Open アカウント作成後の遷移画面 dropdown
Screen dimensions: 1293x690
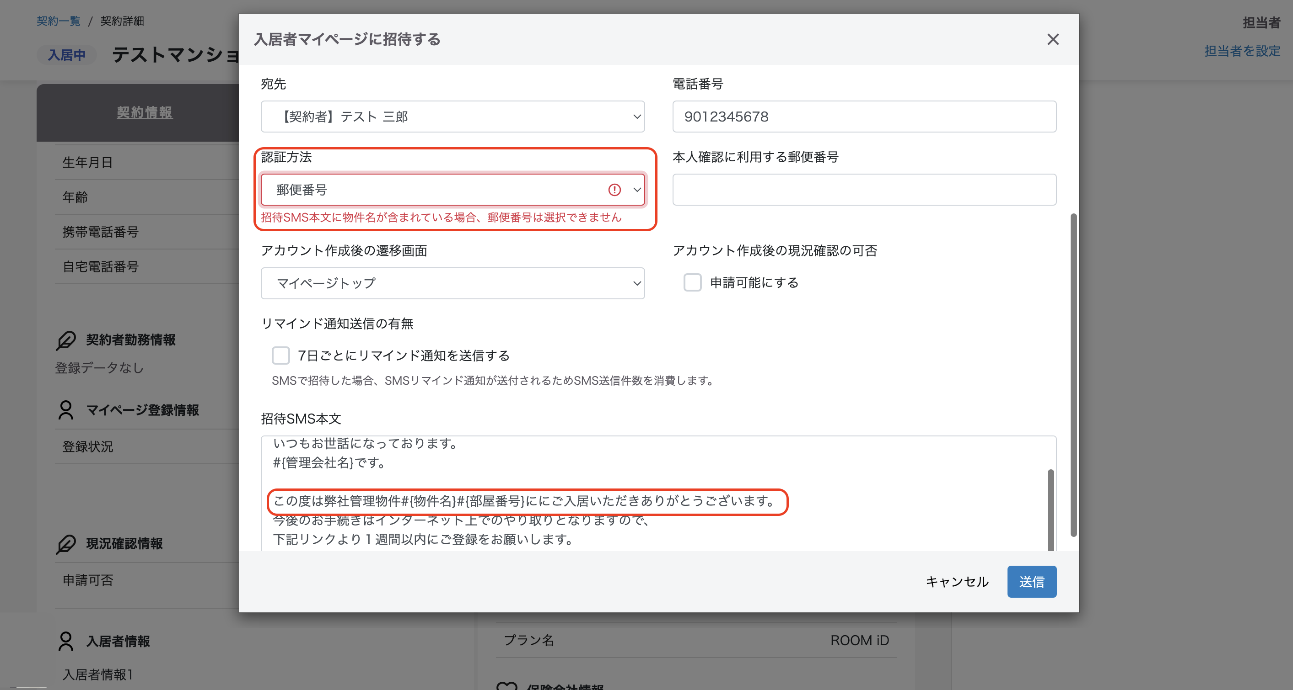(x=452, y=283)
